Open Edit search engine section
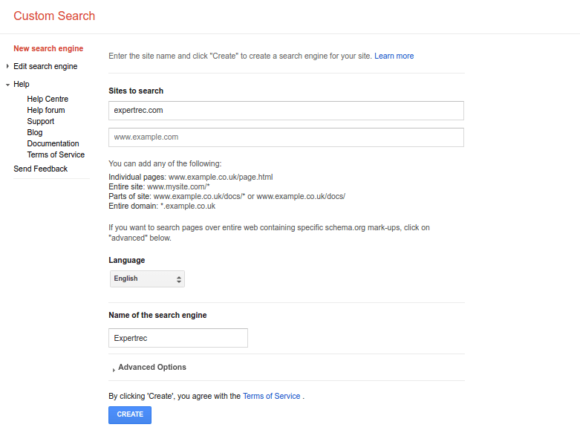 (45, 67)
